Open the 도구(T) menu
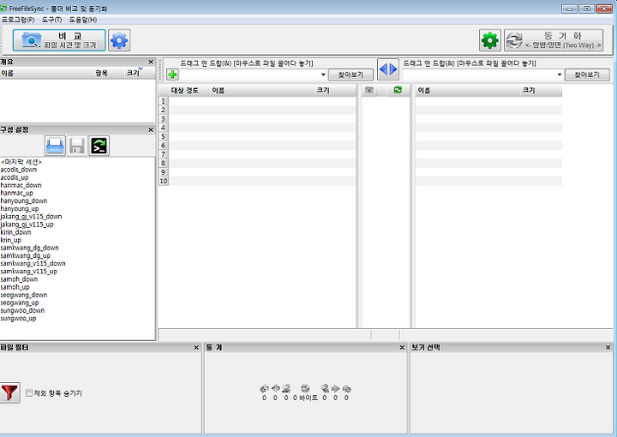Screen dimensions: 617x437 [x=51, y=20]
